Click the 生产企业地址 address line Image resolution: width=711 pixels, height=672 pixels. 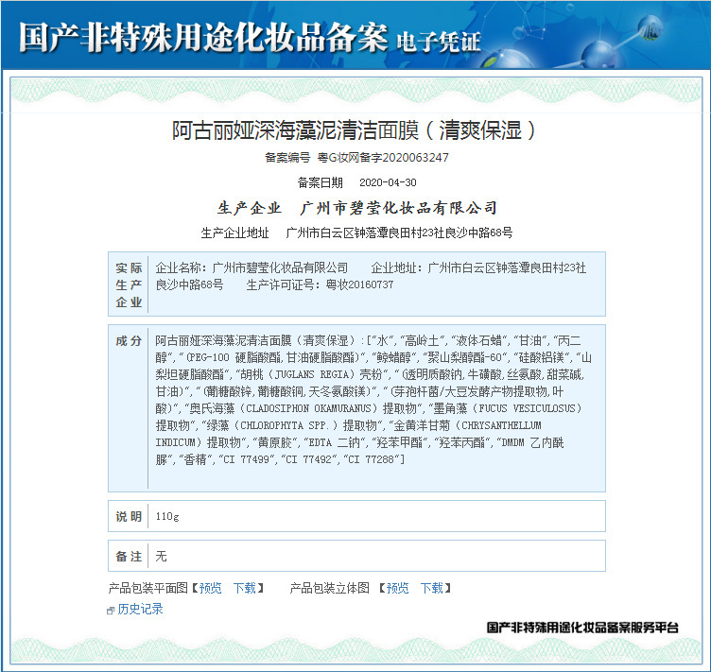[x=356, y=233]
